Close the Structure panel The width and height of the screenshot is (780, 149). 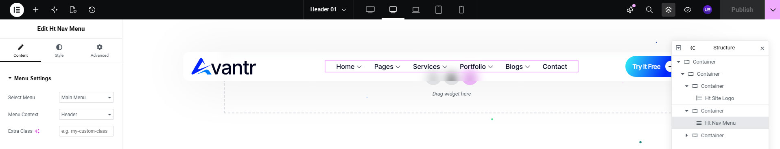762,48
